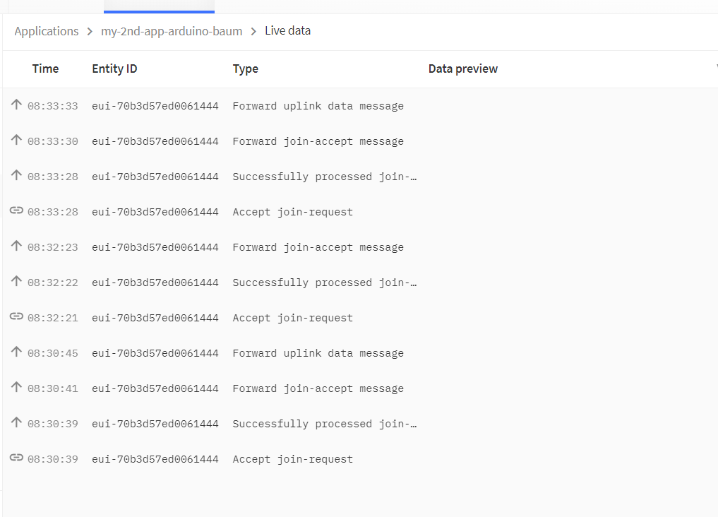Click the arrow icon beside 08:32:23
The height and width of the screenshot is (517, 718).
click(16, 246)
